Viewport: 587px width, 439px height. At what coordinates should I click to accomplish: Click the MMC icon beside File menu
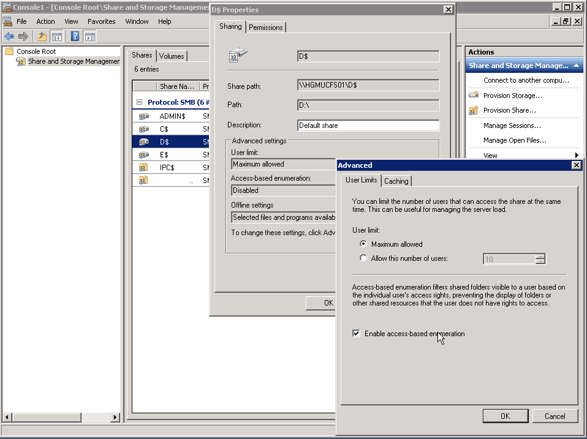click(7, 21)
